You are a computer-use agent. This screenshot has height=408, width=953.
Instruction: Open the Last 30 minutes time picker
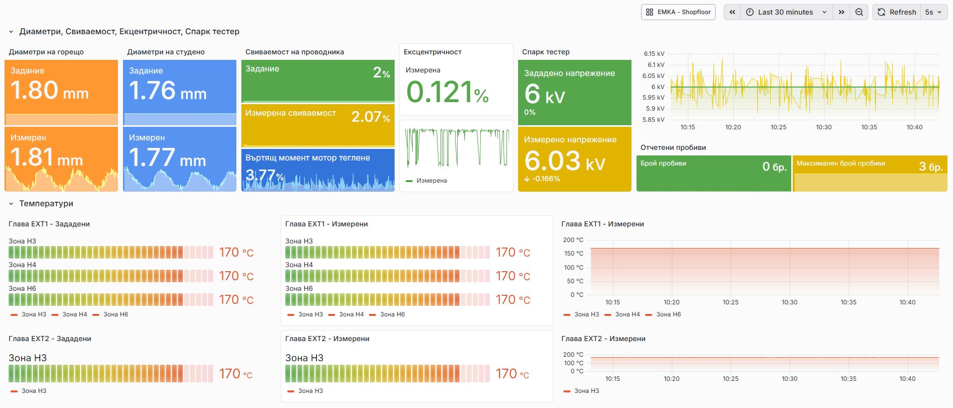(x=786, y=12)
